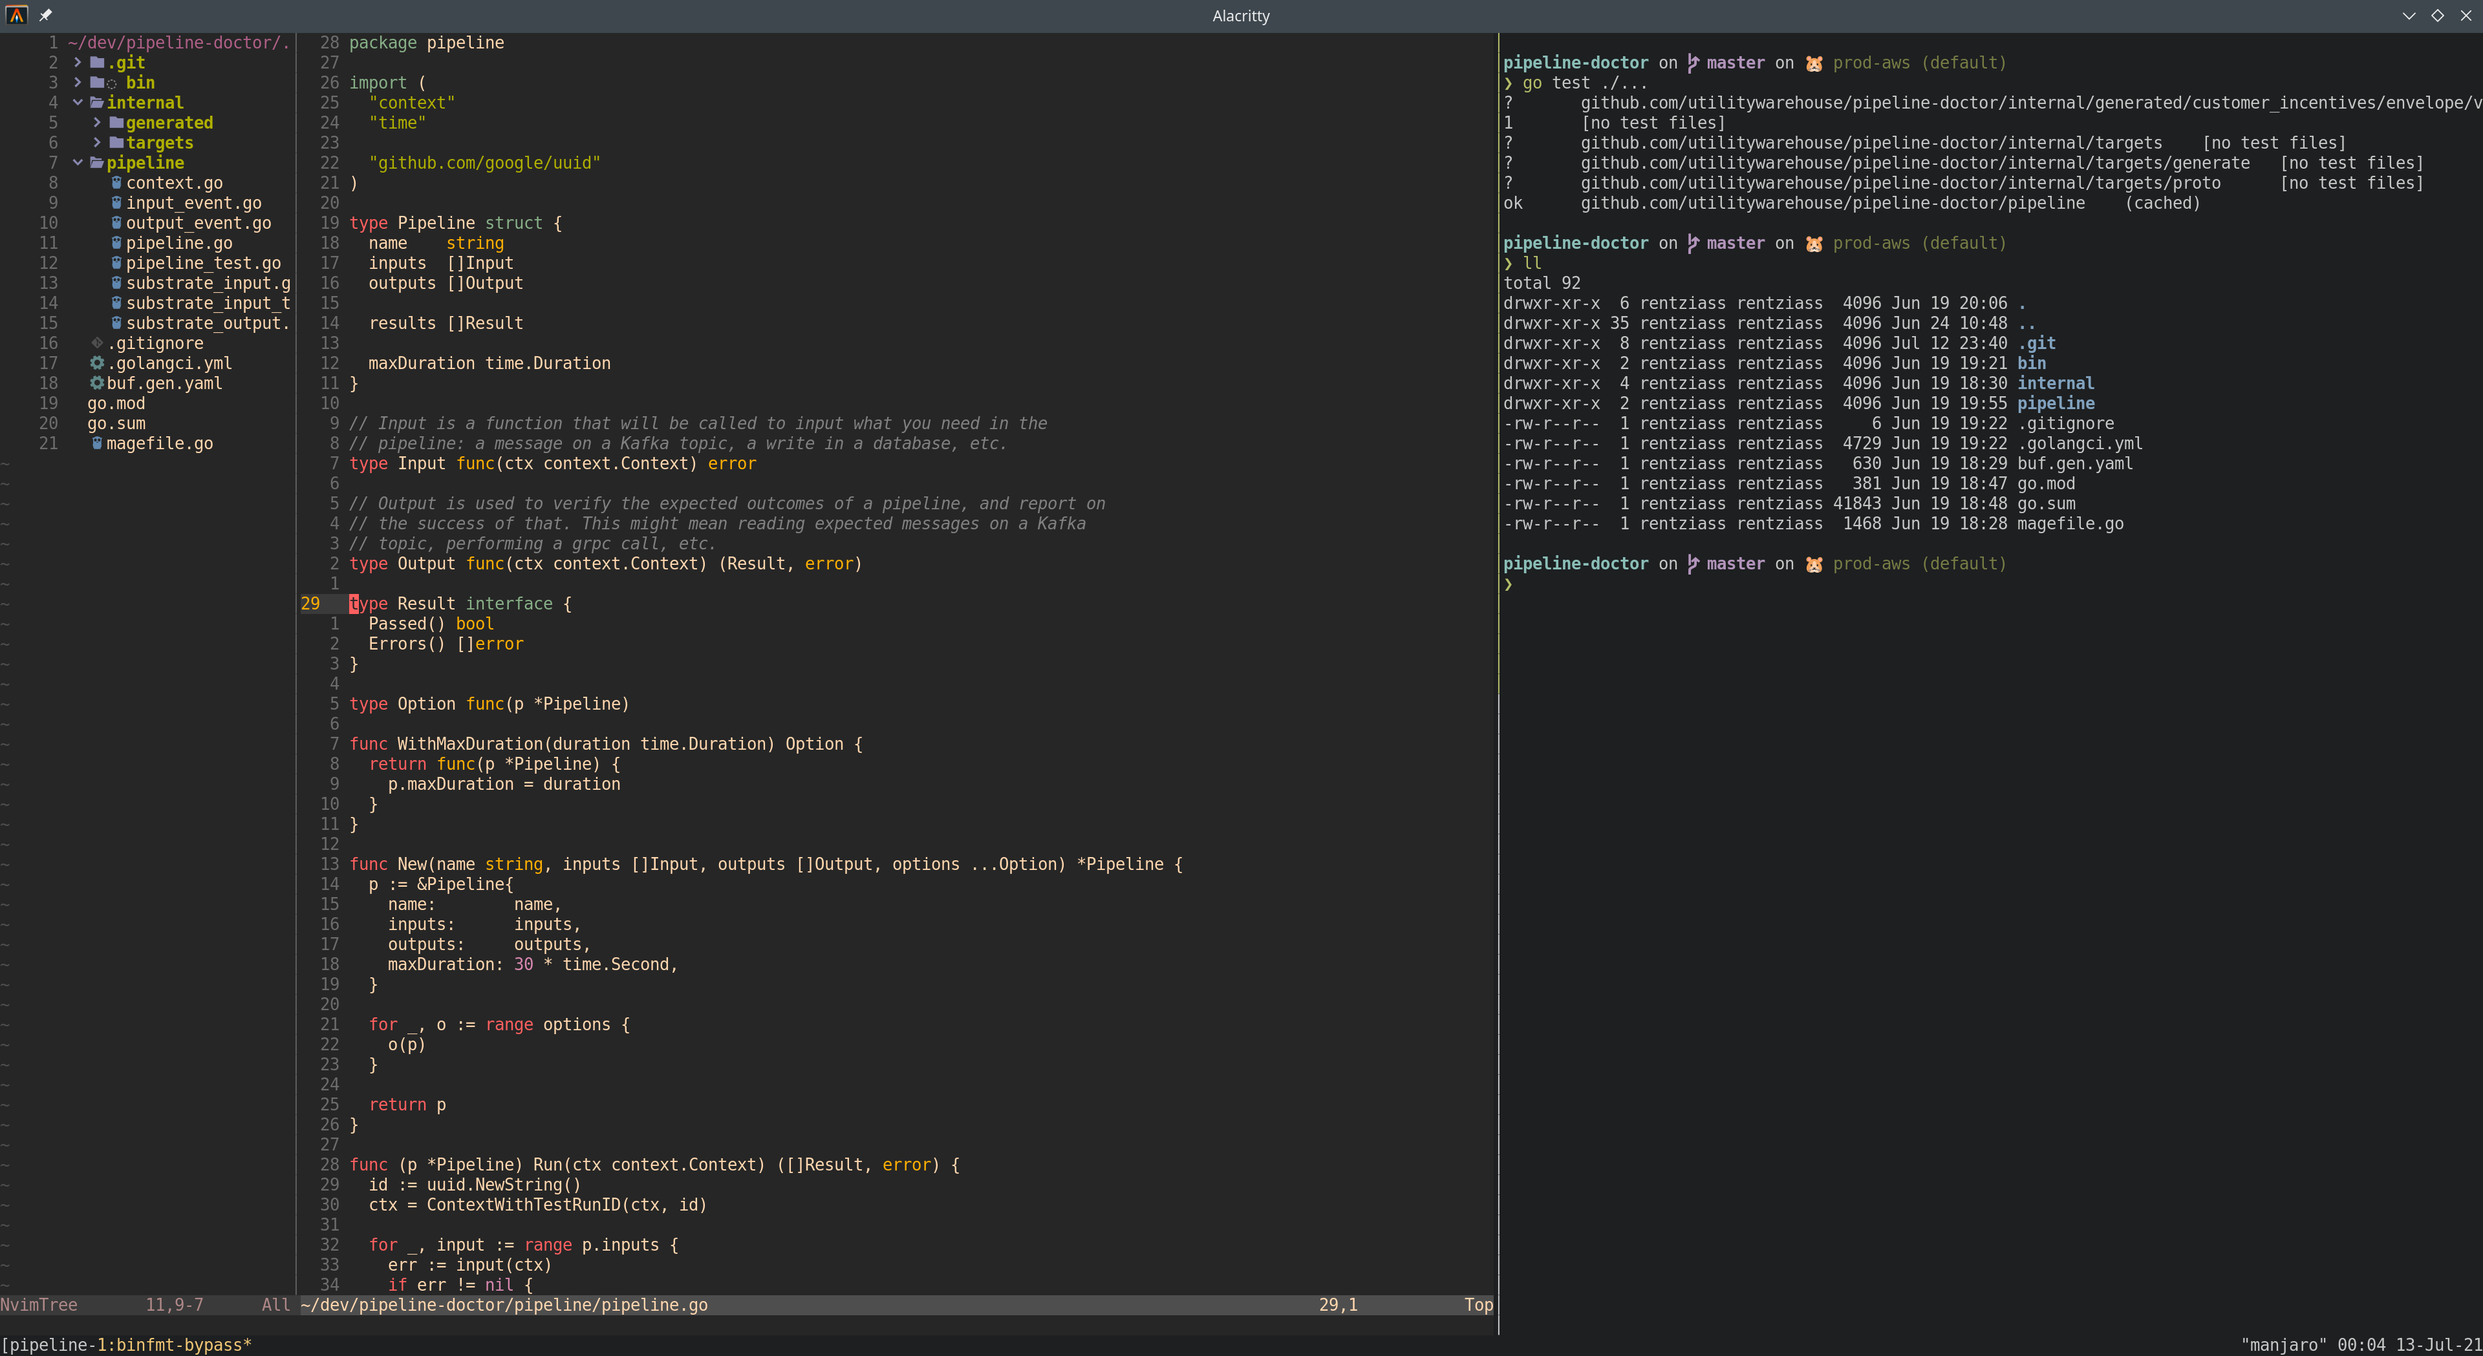2483x1356 pixels.
Task: Select go.mod in the file tree
Action: (x=116, y=404)
